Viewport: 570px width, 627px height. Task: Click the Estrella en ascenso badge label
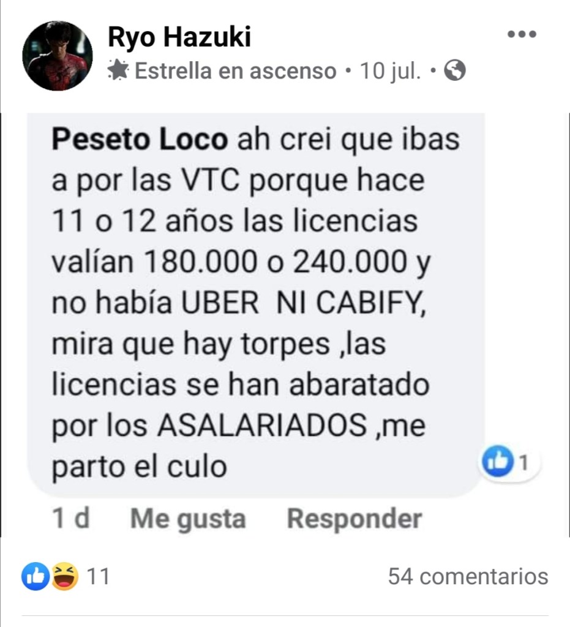tap(236, 71)
